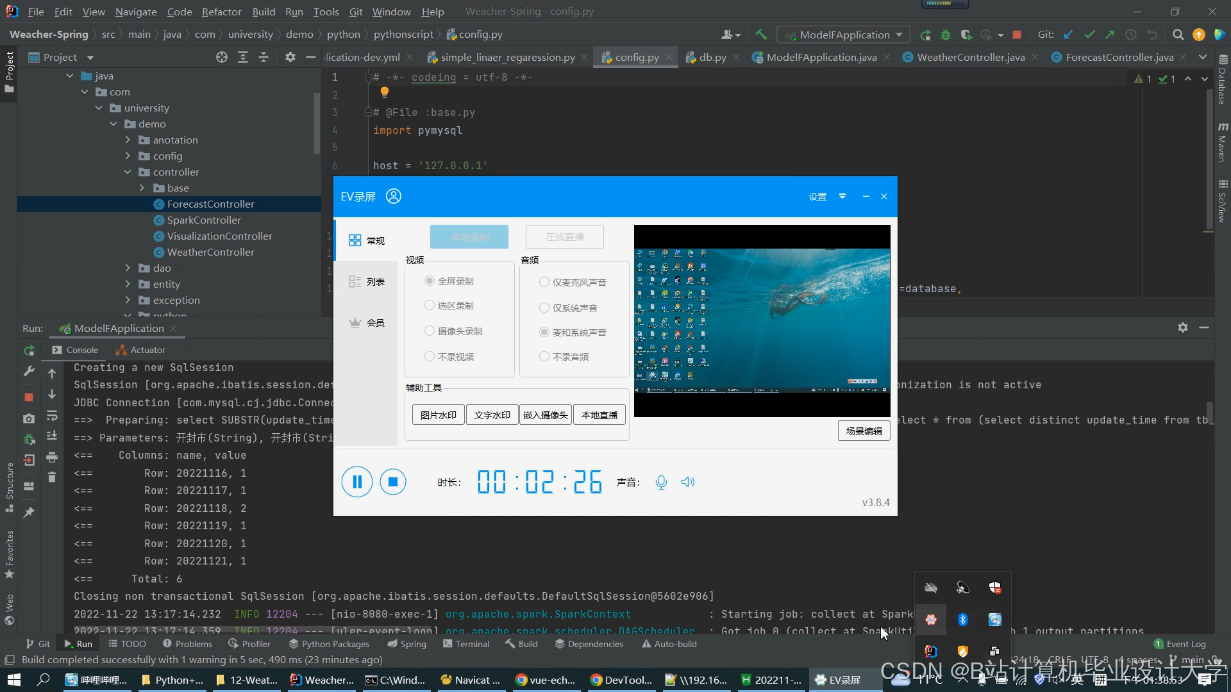Mute the microphone icon in EV recorder
This screenshot has width=1231, height=692.
click(x=661, y=482)
